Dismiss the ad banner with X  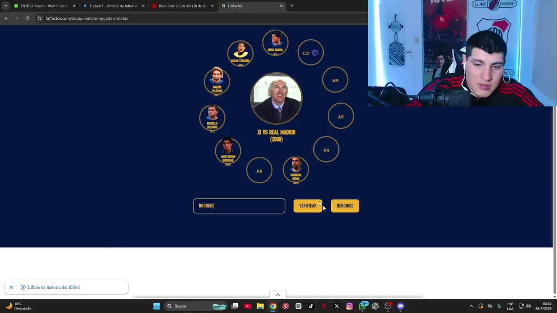click(x=11, y=287)
